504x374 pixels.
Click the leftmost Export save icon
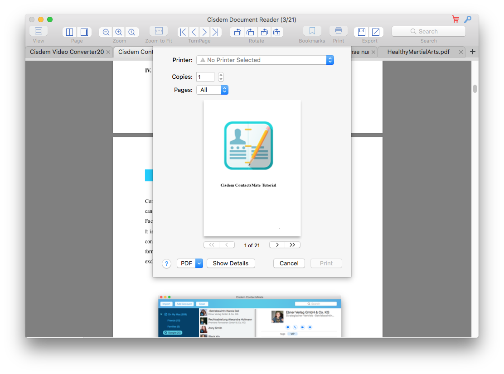(361, 32)
